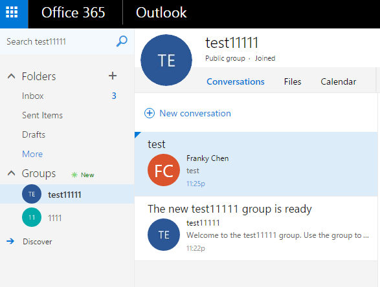
Task: Click the TE avatar in welcome message
Action: tap(164, 235)
